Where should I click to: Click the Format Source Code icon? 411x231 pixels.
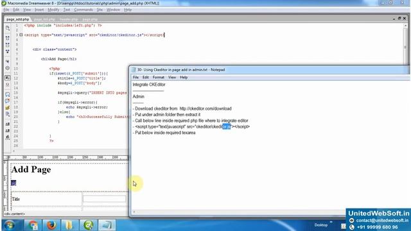click(8, 137)
